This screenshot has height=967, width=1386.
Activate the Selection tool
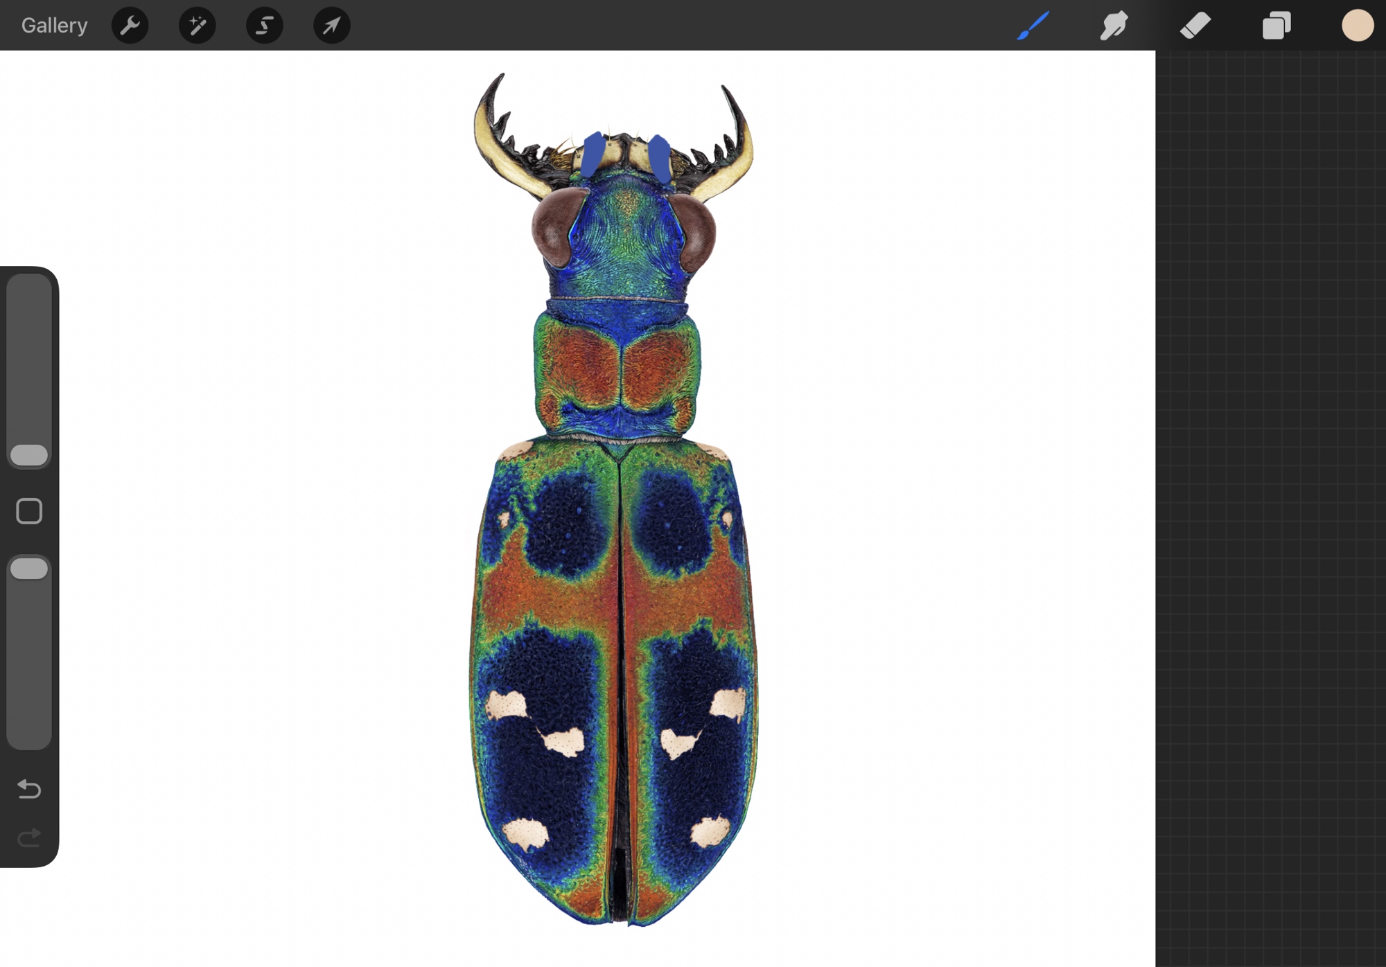point(264,26)
